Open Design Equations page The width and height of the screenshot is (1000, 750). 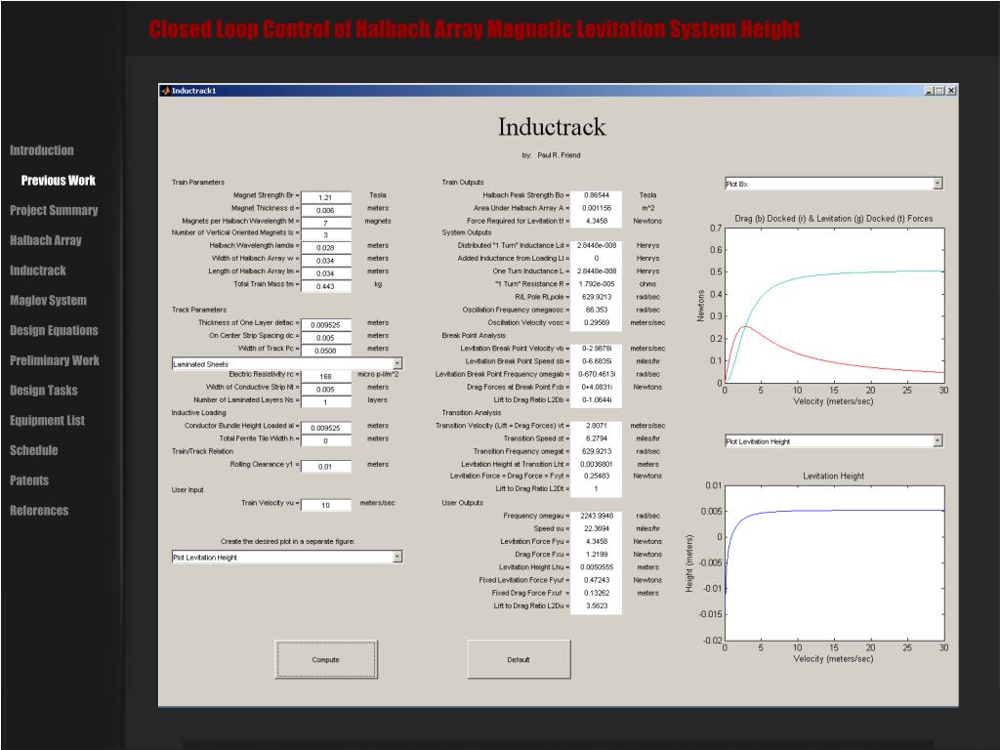[x=54, y=330]
